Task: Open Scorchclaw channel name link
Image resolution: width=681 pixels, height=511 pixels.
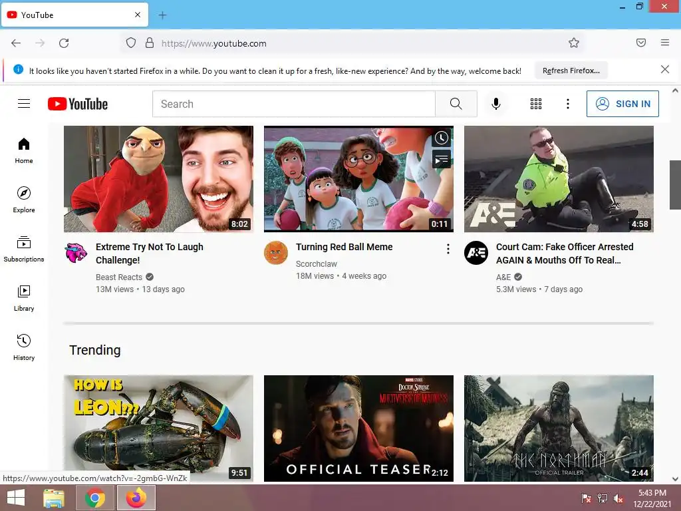Action: pos(316,263)
